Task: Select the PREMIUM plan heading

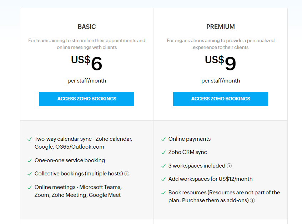Action: click(x=221, y=27)
